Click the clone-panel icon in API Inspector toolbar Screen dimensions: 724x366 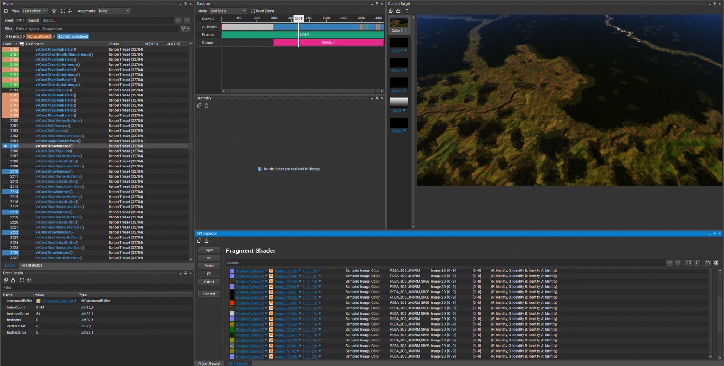pos(199,240)
